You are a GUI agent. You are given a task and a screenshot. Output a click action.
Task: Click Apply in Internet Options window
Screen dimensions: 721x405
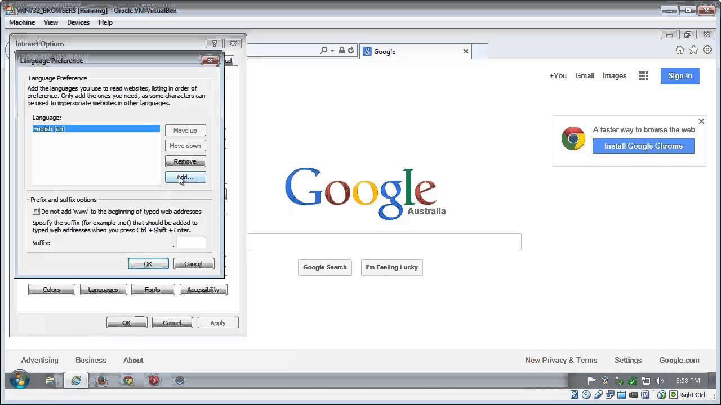218,323
